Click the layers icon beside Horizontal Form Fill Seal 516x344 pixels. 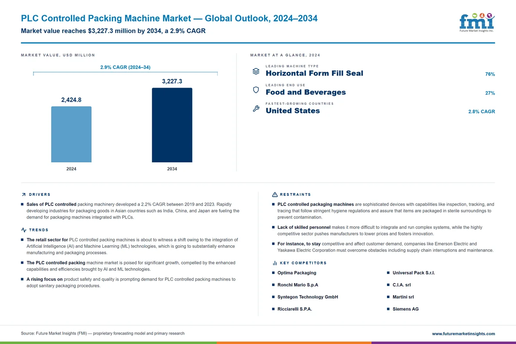(x=256, y=71)
